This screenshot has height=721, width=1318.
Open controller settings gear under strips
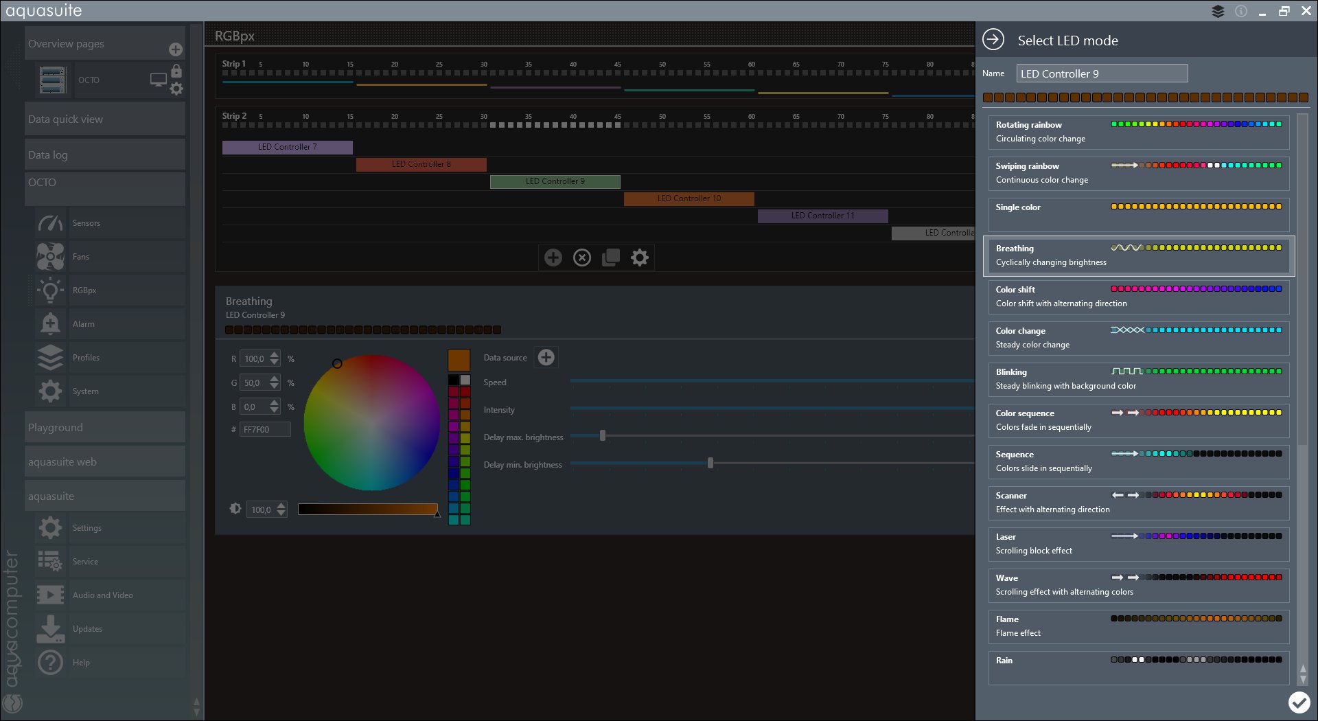click(640, 257)
